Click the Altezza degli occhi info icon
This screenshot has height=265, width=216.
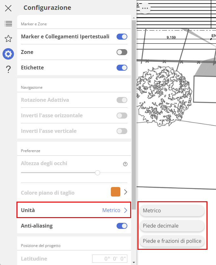(x=125, y=164)
